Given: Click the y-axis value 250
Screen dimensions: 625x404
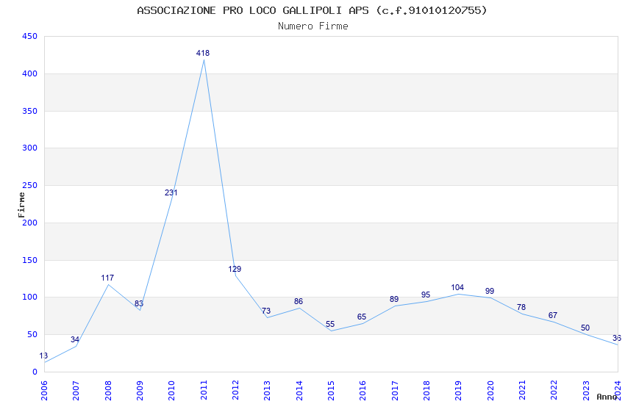Looking at the screenshot, I should pos(30,186).
